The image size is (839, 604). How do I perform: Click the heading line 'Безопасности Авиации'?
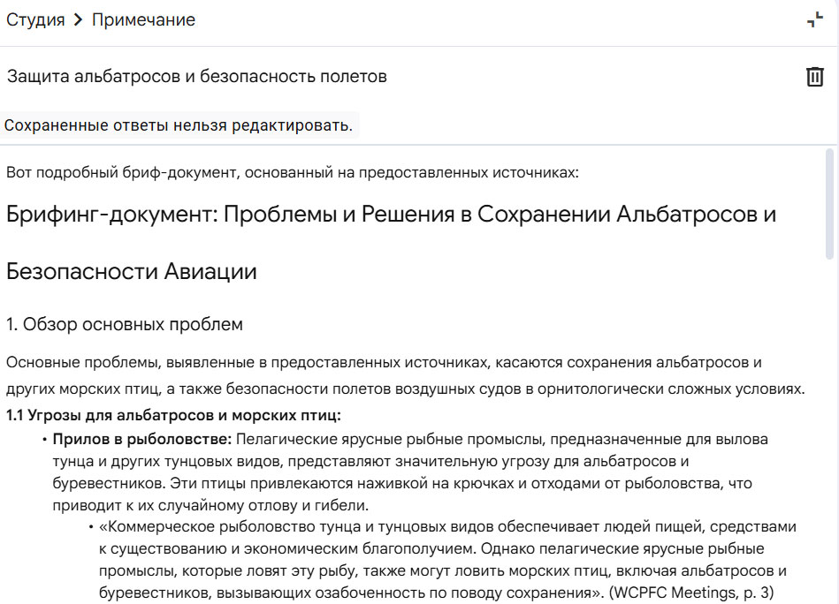(132, 271)
